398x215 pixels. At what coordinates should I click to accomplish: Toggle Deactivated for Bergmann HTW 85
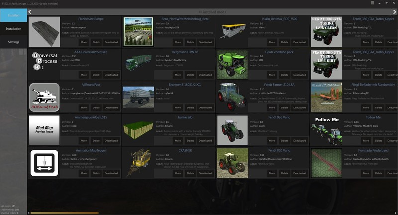point(205,75)
